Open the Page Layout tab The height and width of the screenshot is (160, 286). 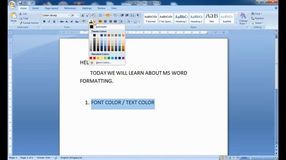coord(51,8)
